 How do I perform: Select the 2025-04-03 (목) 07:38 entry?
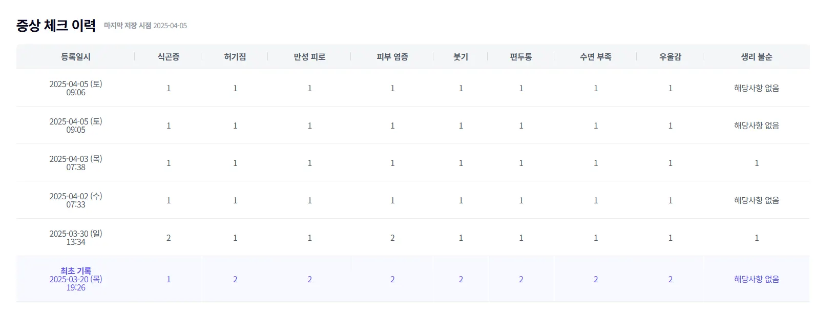76,163
